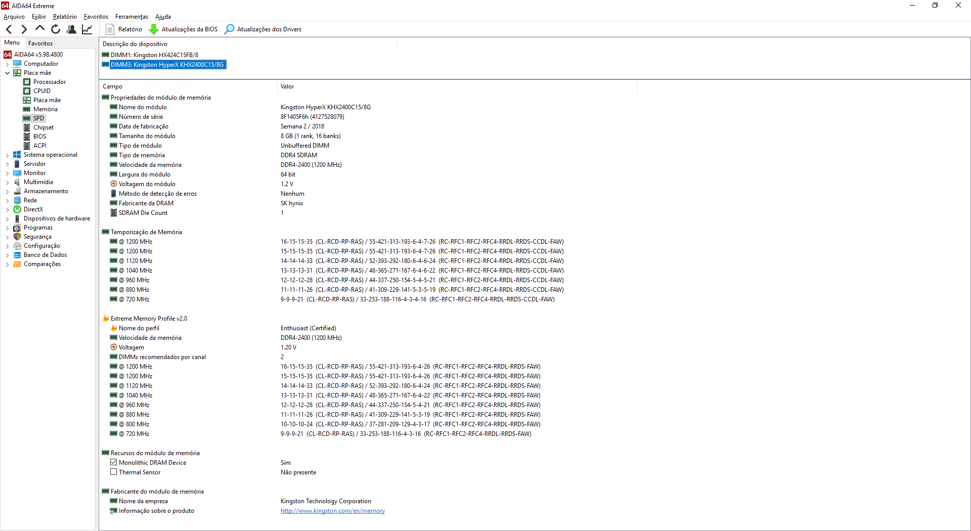This screenshot has width=971, height=531.
Task: Check Atualizações dos Drivers updates
Action: pyautogui.click(x=263, y=29)
